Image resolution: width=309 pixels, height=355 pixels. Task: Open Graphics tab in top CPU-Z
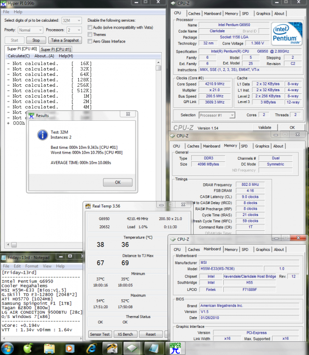pos(263,14)
